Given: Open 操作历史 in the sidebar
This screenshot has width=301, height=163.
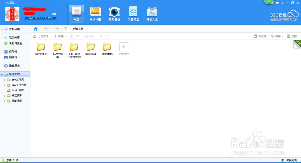Looking at the screenshot, I should click(x=14, y=66).
